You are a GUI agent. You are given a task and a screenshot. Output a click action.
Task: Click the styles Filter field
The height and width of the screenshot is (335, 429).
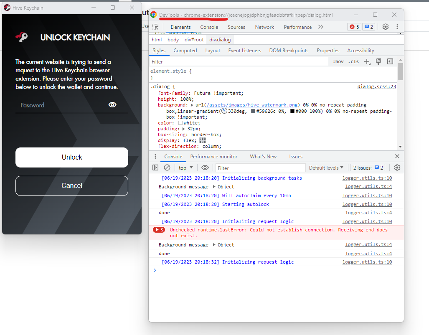[x=239, y=61]
